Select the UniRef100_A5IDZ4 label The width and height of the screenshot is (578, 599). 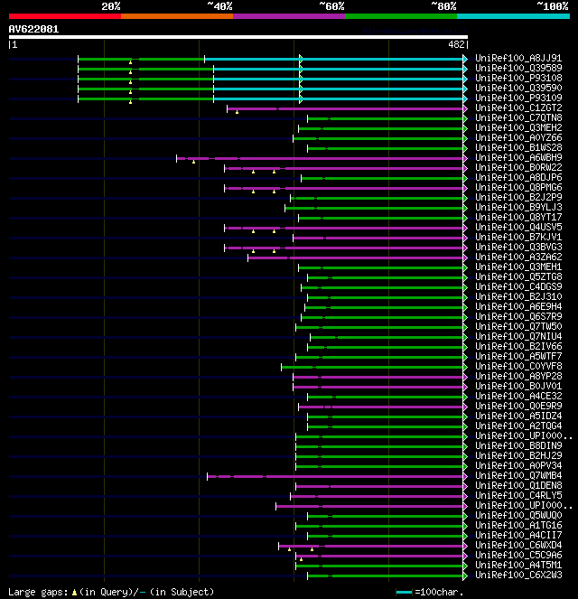tap(518, 416)
